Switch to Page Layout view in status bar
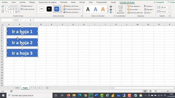The image size is (175, 98). 150,91
